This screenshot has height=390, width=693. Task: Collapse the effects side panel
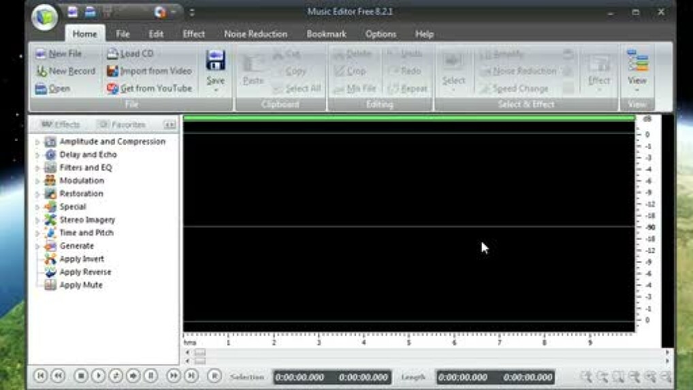click(x=170, y=125)
